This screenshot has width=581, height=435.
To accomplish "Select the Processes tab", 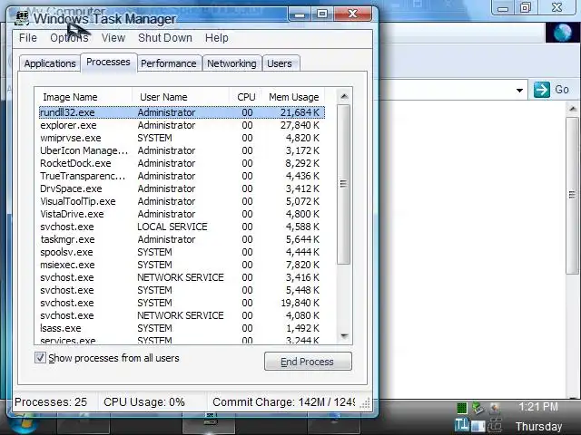I will pos(108,63).
